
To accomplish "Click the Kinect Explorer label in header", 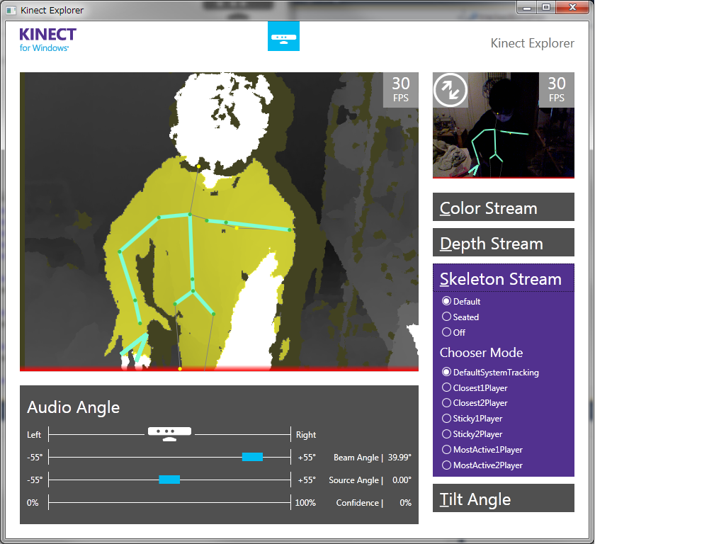I will [x=533, y=43].
